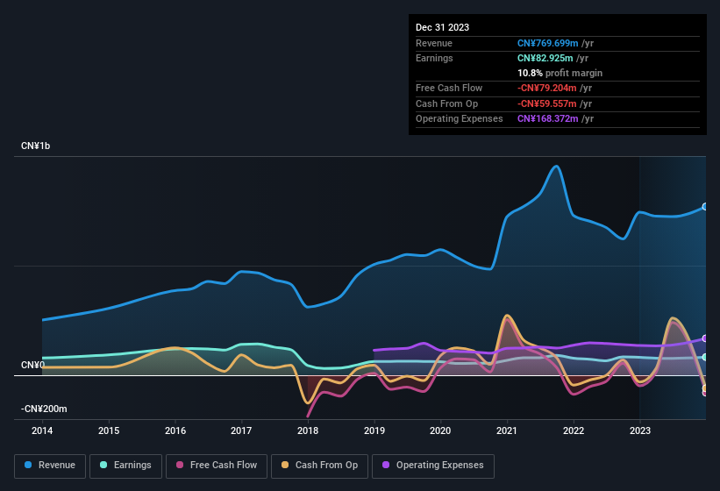The image size is (720, 491).
Task: Click the -CN¥79.204m free cash flow value
Action: (x=547, y=88)
